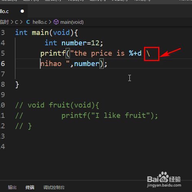Click line number 3 in the gutter
Image resolution: width=192 pixels, height=192 pixels.
pos(3,33)
